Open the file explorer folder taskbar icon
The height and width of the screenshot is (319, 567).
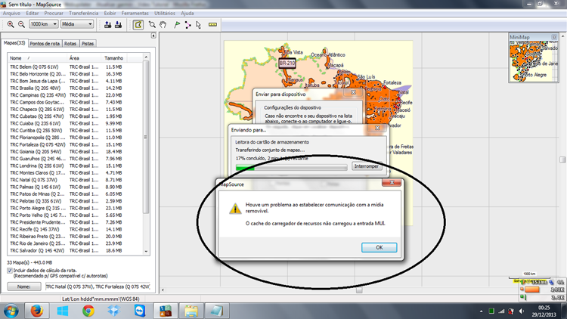coord(191,311)
